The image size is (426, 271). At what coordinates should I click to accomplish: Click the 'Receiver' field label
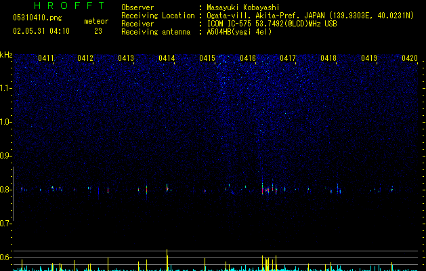[x=137, y=24]
